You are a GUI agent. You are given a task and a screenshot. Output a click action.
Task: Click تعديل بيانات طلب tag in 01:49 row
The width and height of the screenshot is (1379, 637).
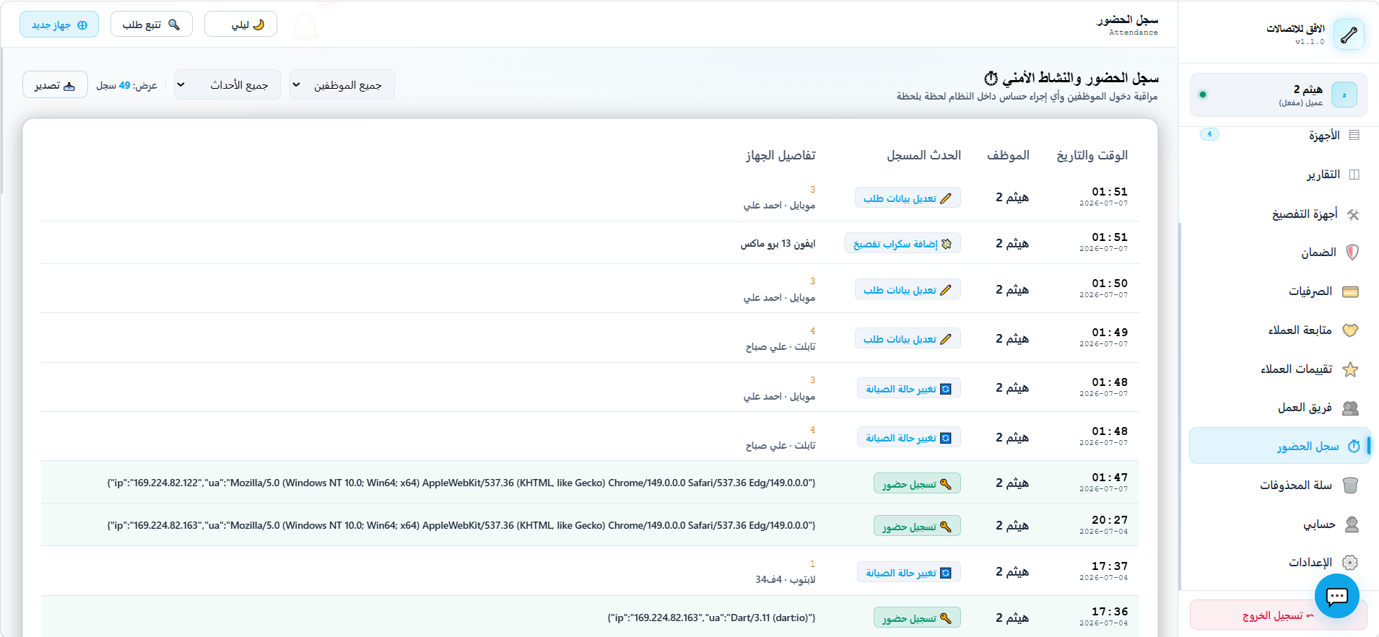[908, 339]
